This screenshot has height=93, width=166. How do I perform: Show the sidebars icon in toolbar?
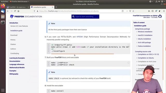pos(153,11)
